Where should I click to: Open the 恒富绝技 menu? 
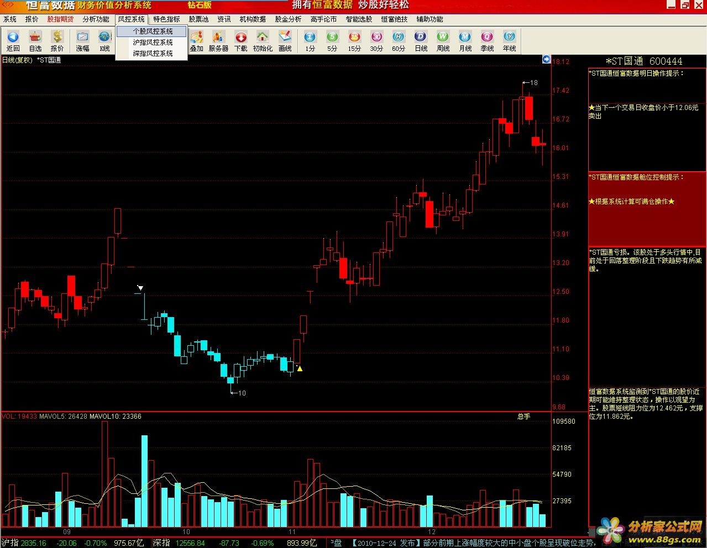(x=395, y=19)
